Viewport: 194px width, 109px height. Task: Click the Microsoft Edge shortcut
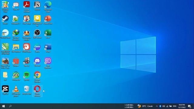click(48, 7)
